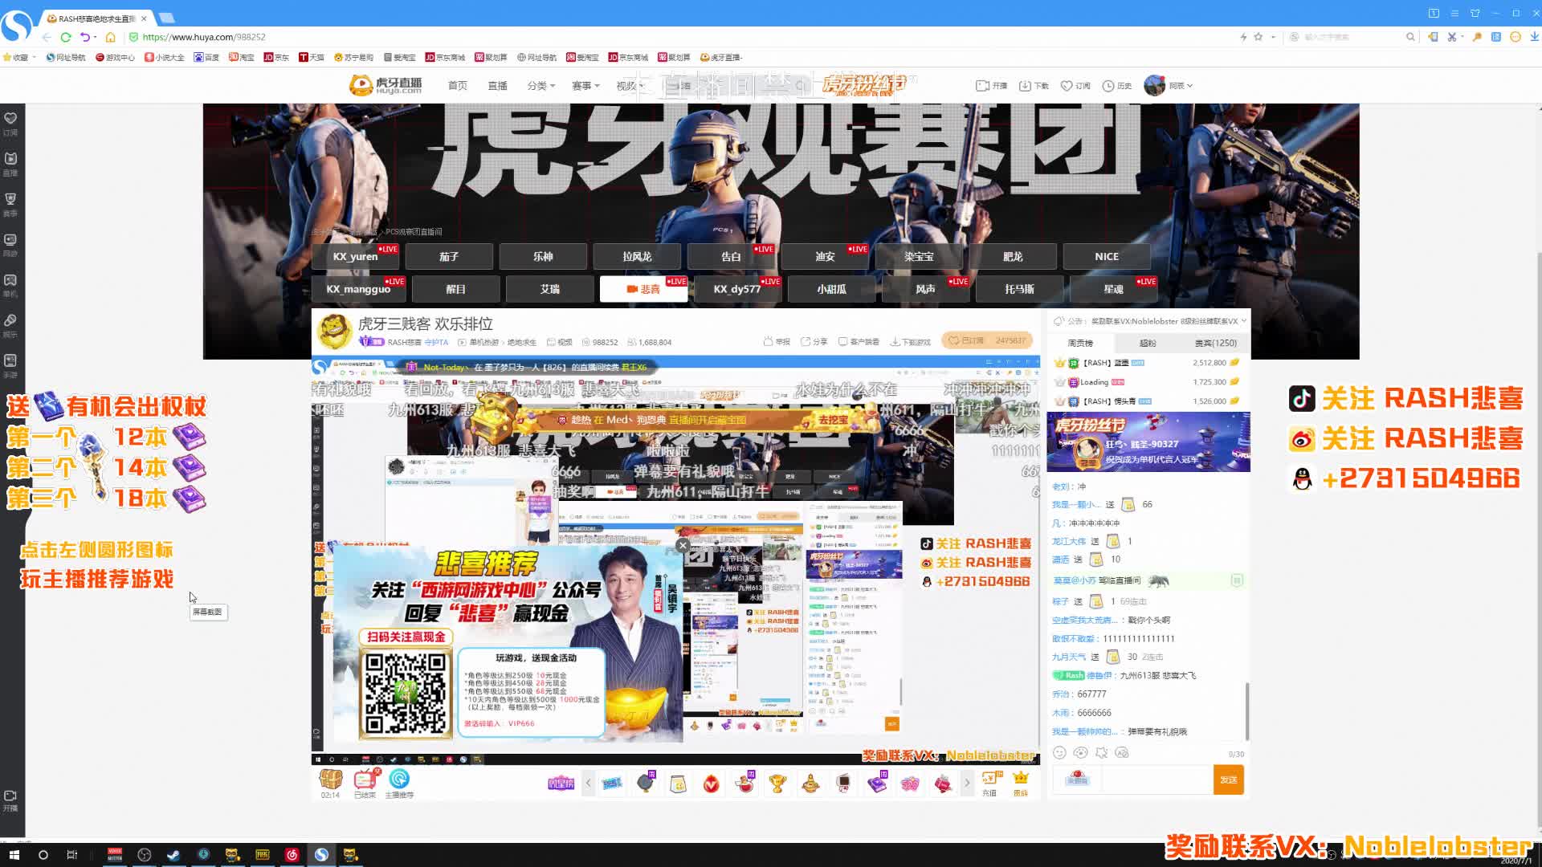Screen dimensions: 1542x867
Task: Go to browser home page icon
Action: [110, 37]
